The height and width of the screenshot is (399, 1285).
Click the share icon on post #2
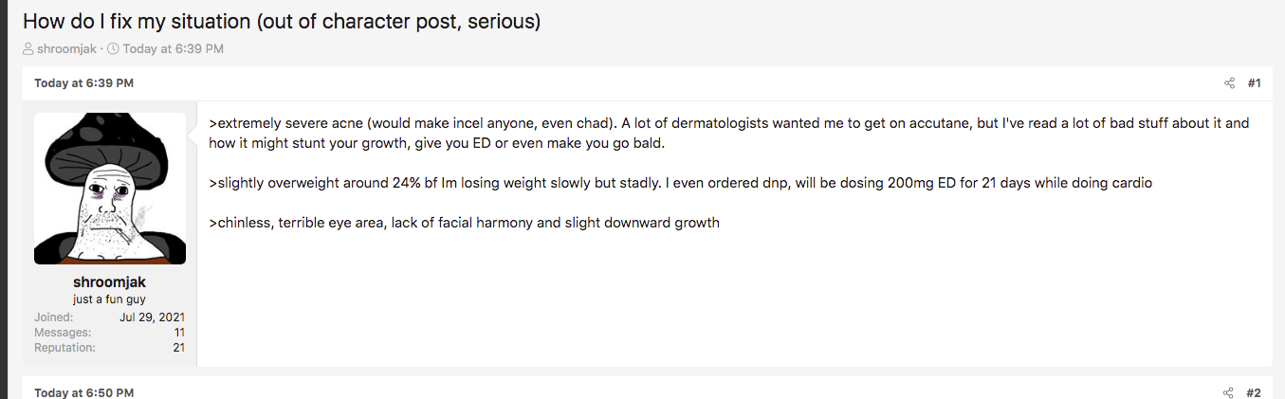(1229, 392)
